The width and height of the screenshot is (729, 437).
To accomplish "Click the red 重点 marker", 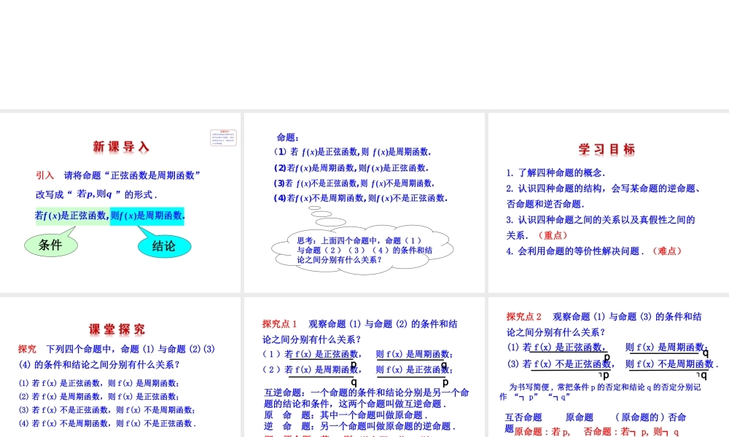I will (x=550, y=235).
